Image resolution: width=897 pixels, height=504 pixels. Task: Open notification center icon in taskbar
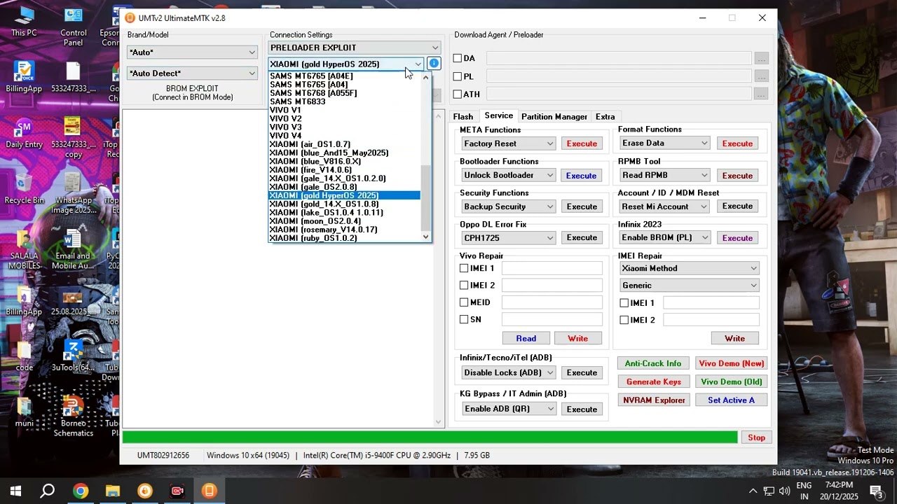click(876, 491)
